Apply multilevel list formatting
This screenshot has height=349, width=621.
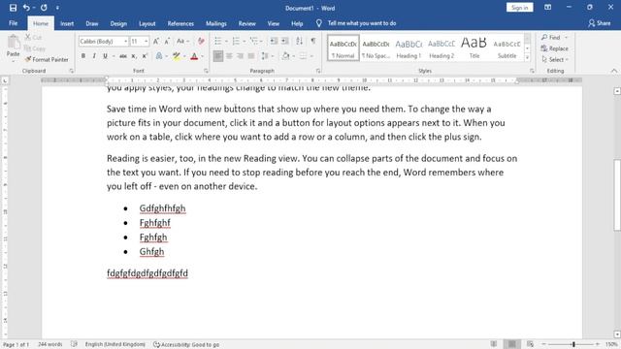(254, 41)
